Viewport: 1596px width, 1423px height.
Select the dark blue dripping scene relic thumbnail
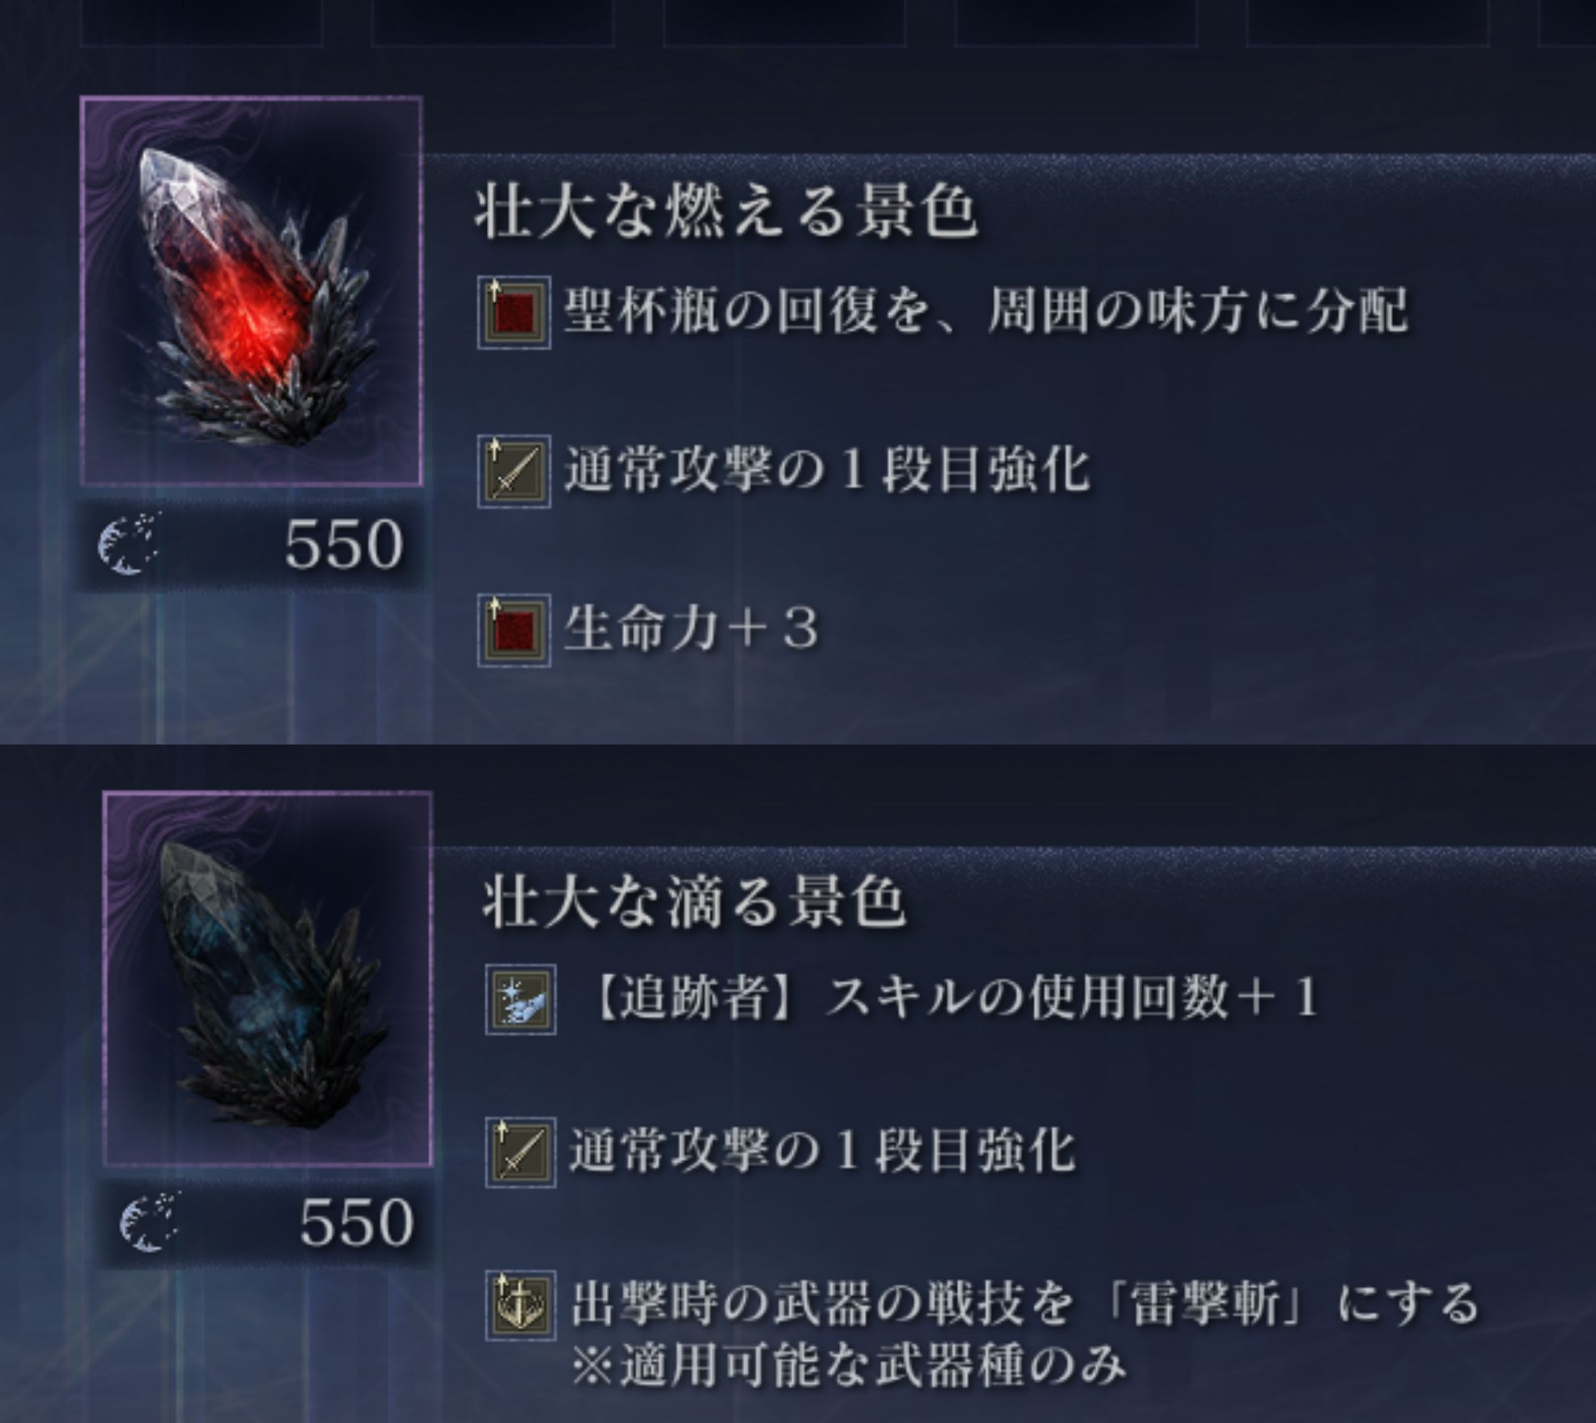(268, 979)
